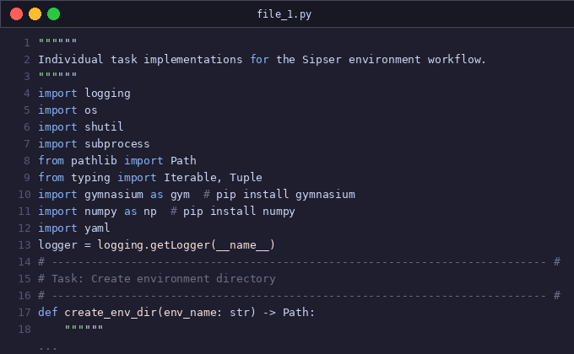Click the 'Task: Create environment directory' comment
Image resolution: width=574 pixels, height=354 pixels.
(157, 279)
